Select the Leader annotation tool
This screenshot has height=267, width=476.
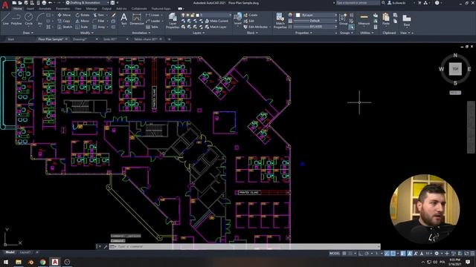click(x=153, y=21)
